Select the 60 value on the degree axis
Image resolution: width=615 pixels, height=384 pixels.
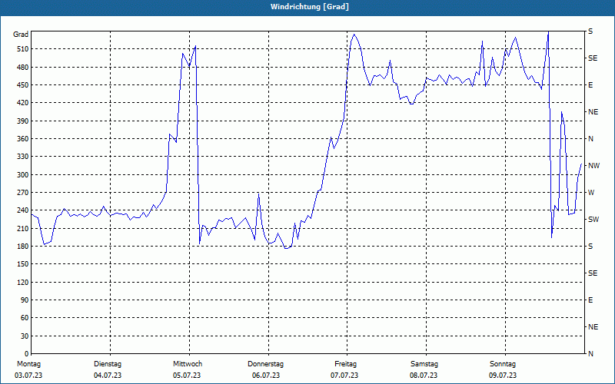25,318
